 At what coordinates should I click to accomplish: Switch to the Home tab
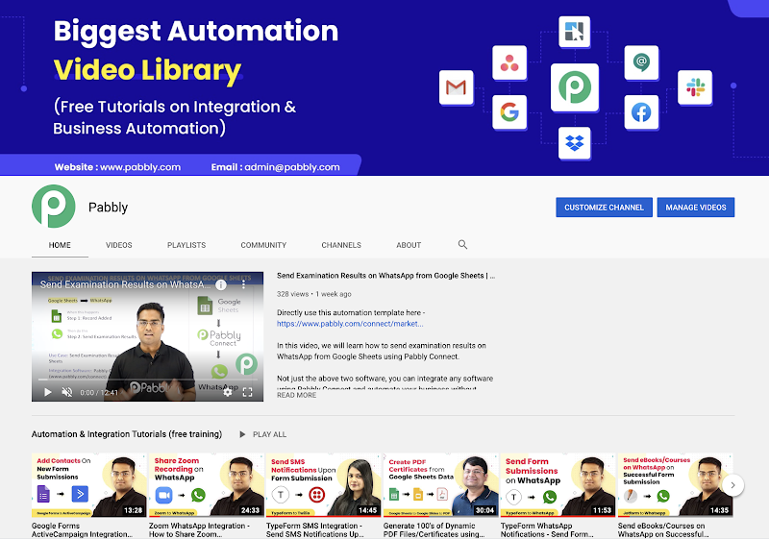click(60, 245)
